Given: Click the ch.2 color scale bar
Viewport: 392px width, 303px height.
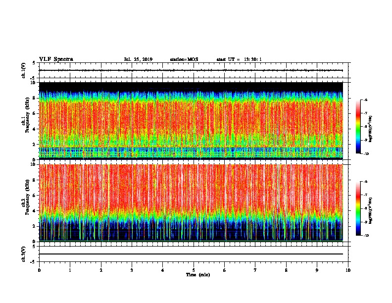Looking at the screenshot, I should 358,208.
